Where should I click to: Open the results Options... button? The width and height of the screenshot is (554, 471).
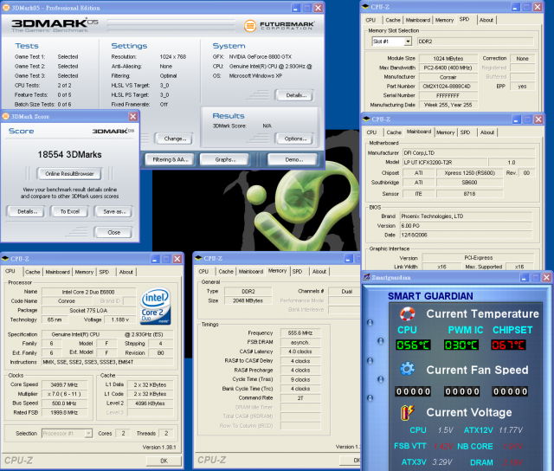(x=295, y=139)
